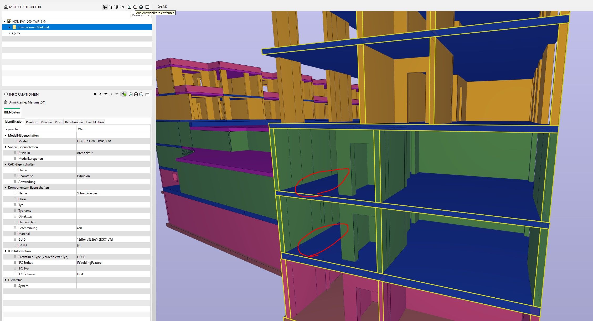
Task: Click Beschreibung value 450
Action: 79,228
